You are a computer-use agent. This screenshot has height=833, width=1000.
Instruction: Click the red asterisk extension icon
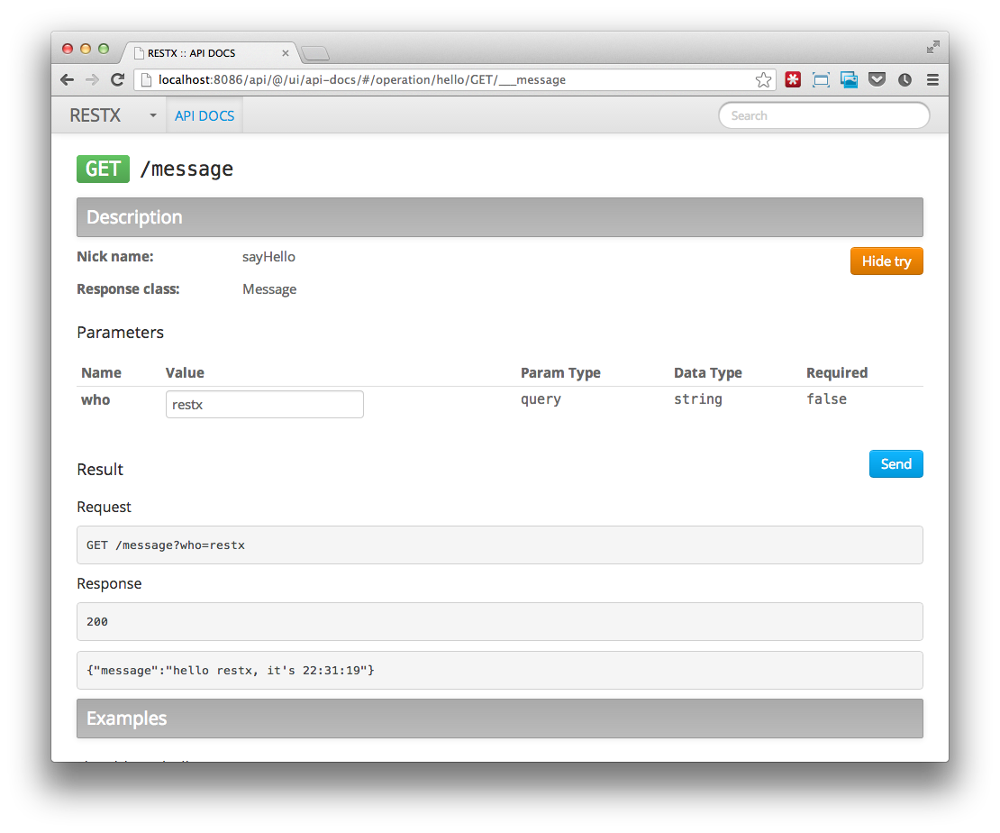pos(793,80)
